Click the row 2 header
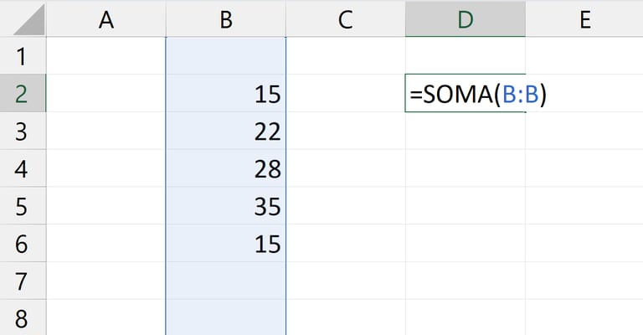This screenshot has height=335, width=643. point(23,94)
